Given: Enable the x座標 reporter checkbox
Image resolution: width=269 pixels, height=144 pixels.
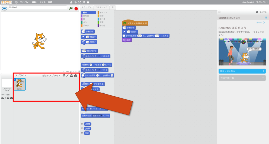Looking at the screenshot, I should [82, 124].
